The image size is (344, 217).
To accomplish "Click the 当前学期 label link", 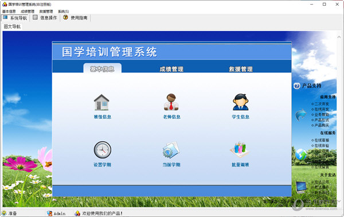I will click(x=171, y=165).
